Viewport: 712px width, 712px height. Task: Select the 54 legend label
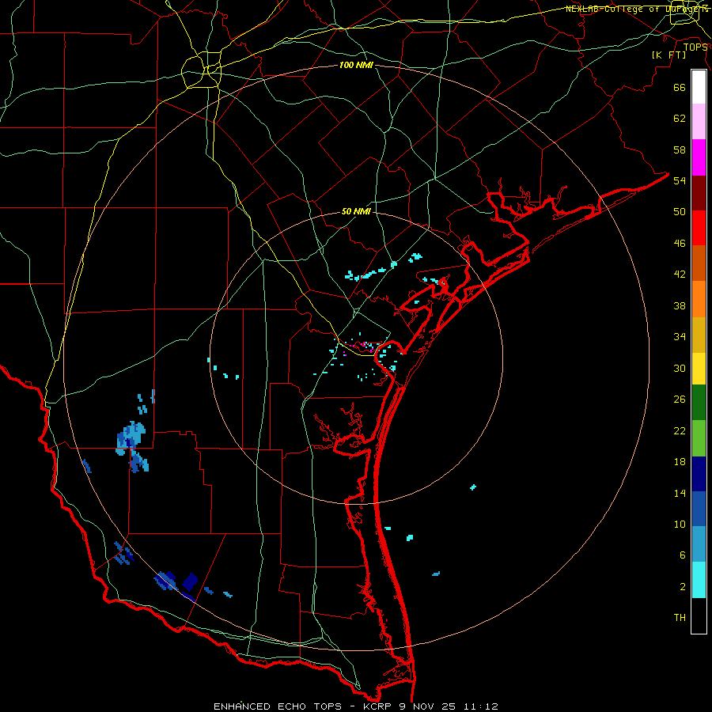pyautogui.click(x=680, y=180)
